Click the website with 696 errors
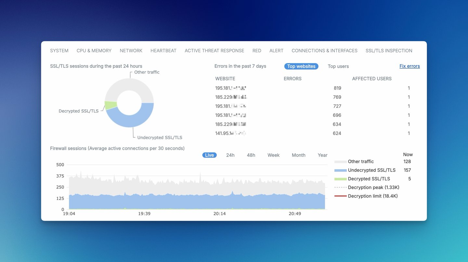 [x=231, y=115]
